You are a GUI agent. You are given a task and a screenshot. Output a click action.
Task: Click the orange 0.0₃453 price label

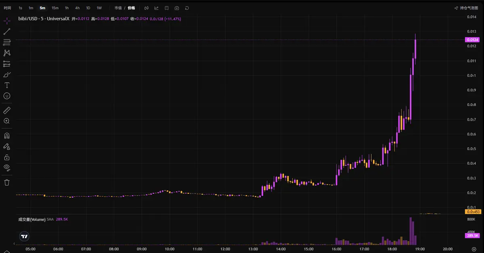click(x=473, y=212)
